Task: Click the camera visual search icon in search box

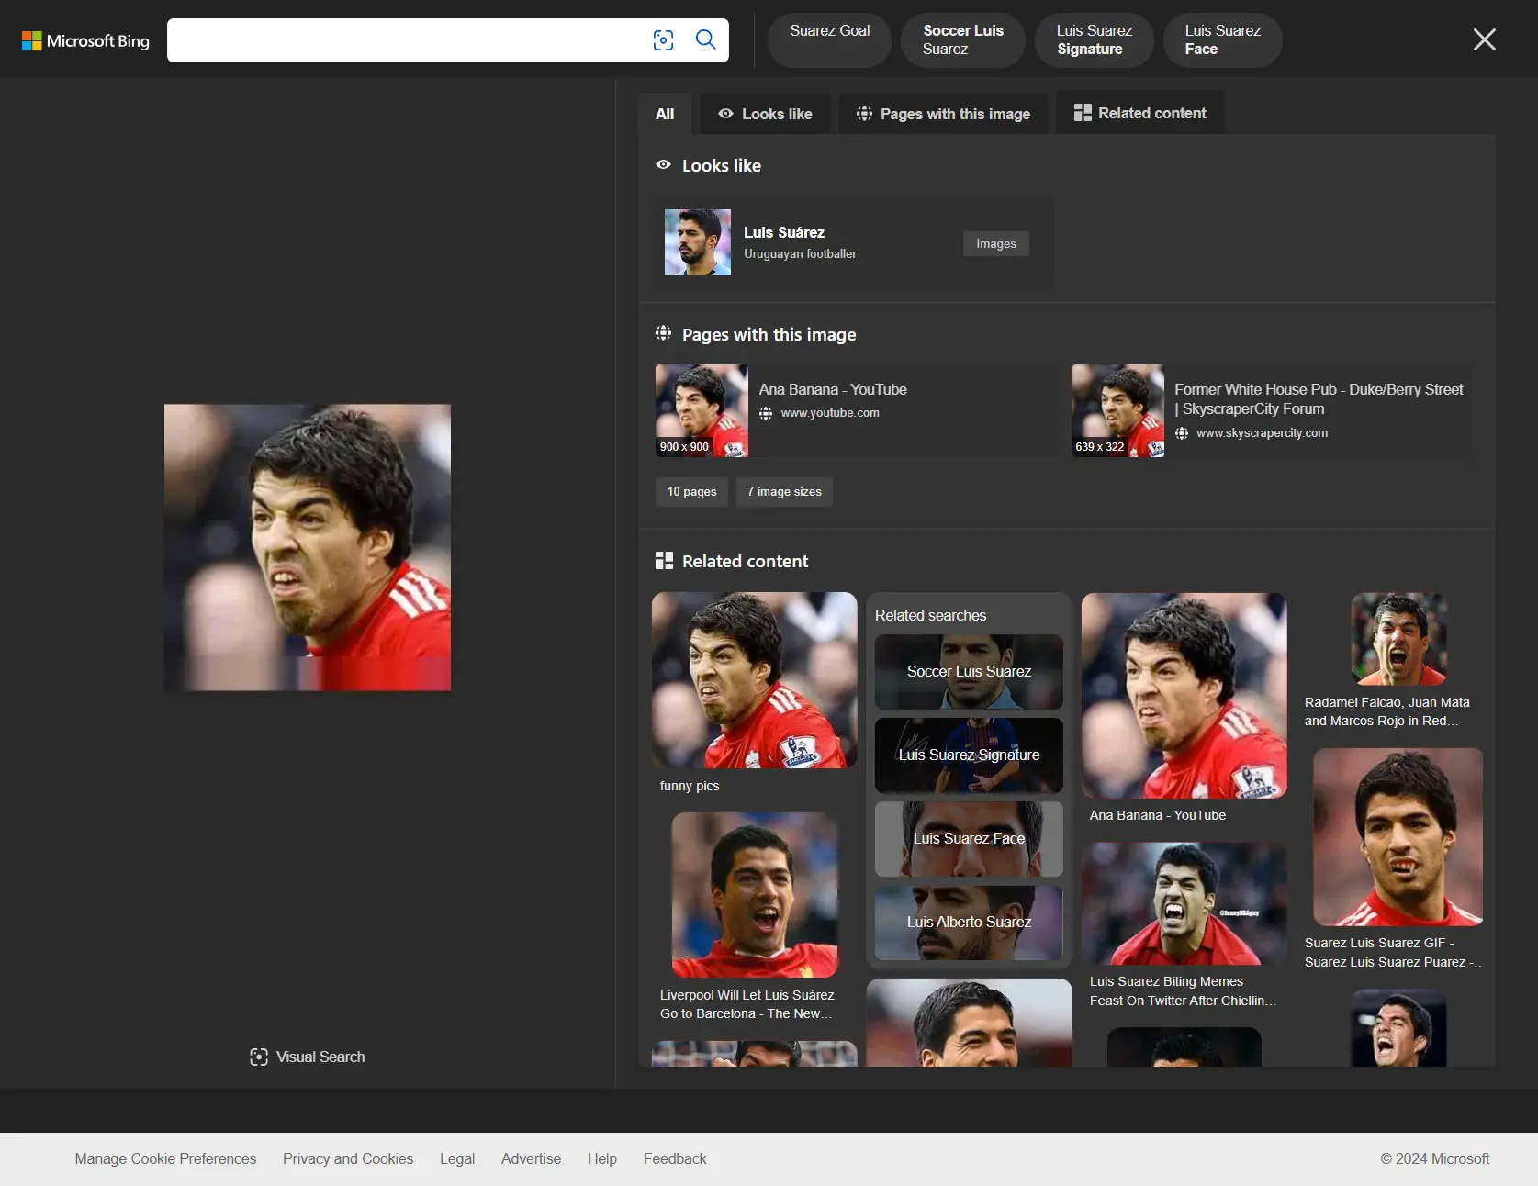Action: [663, 40]
